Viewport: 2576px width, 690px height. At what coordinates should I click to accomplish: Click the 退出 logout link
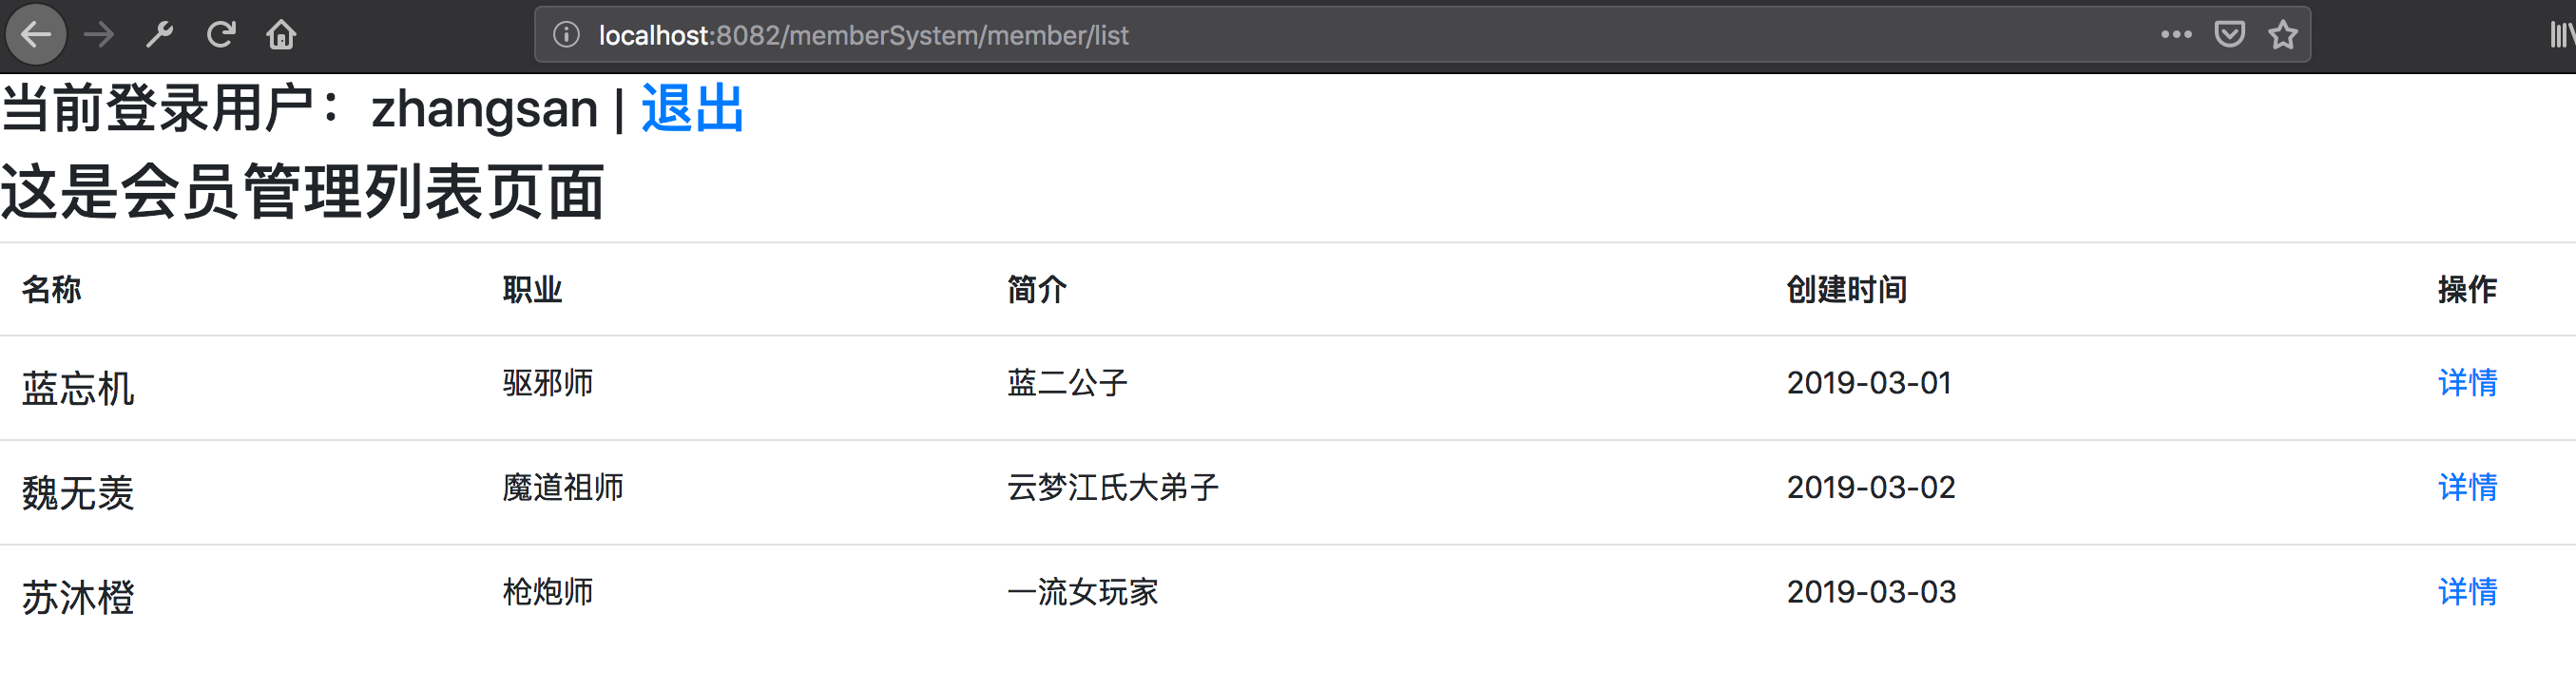click(692, 108)
